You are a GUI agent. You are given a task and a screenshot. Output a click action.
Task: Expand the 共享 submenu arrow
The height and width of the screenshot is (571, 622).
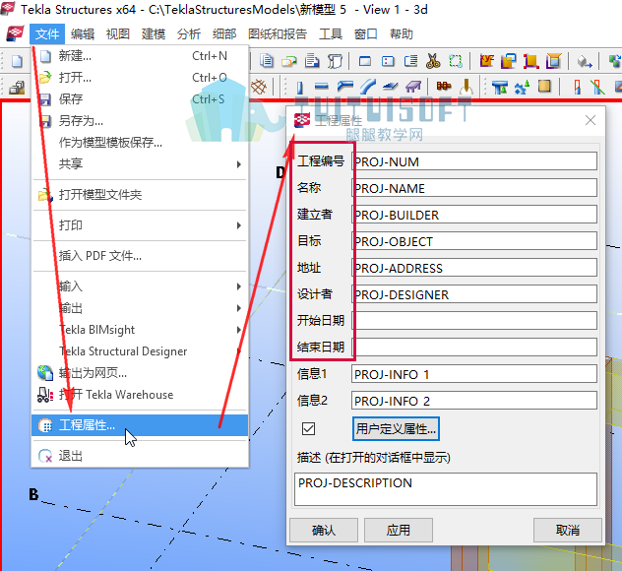238,163
